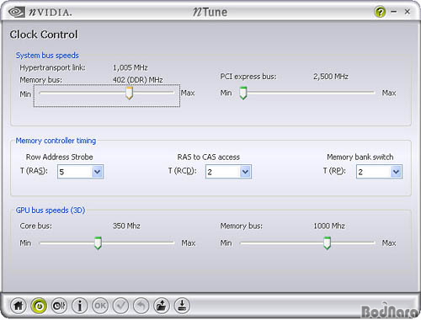Viewport: 421px width, 320px height.
Task: Click the '402 (DDR) MHz' value
Action: [x=138, y=80]
